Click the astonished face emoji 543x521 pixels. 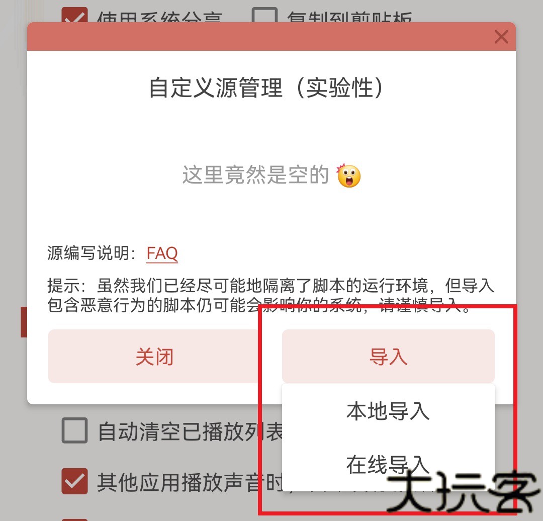point(349,176)
